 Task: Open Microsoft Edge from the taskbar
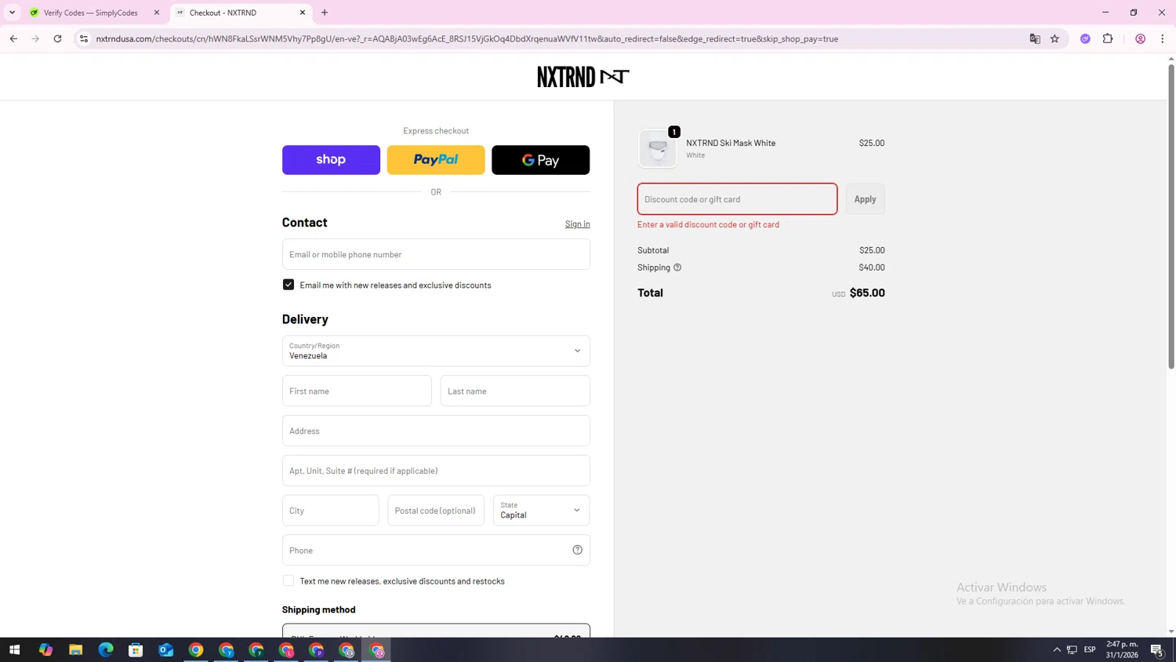(x=106, y=649)
